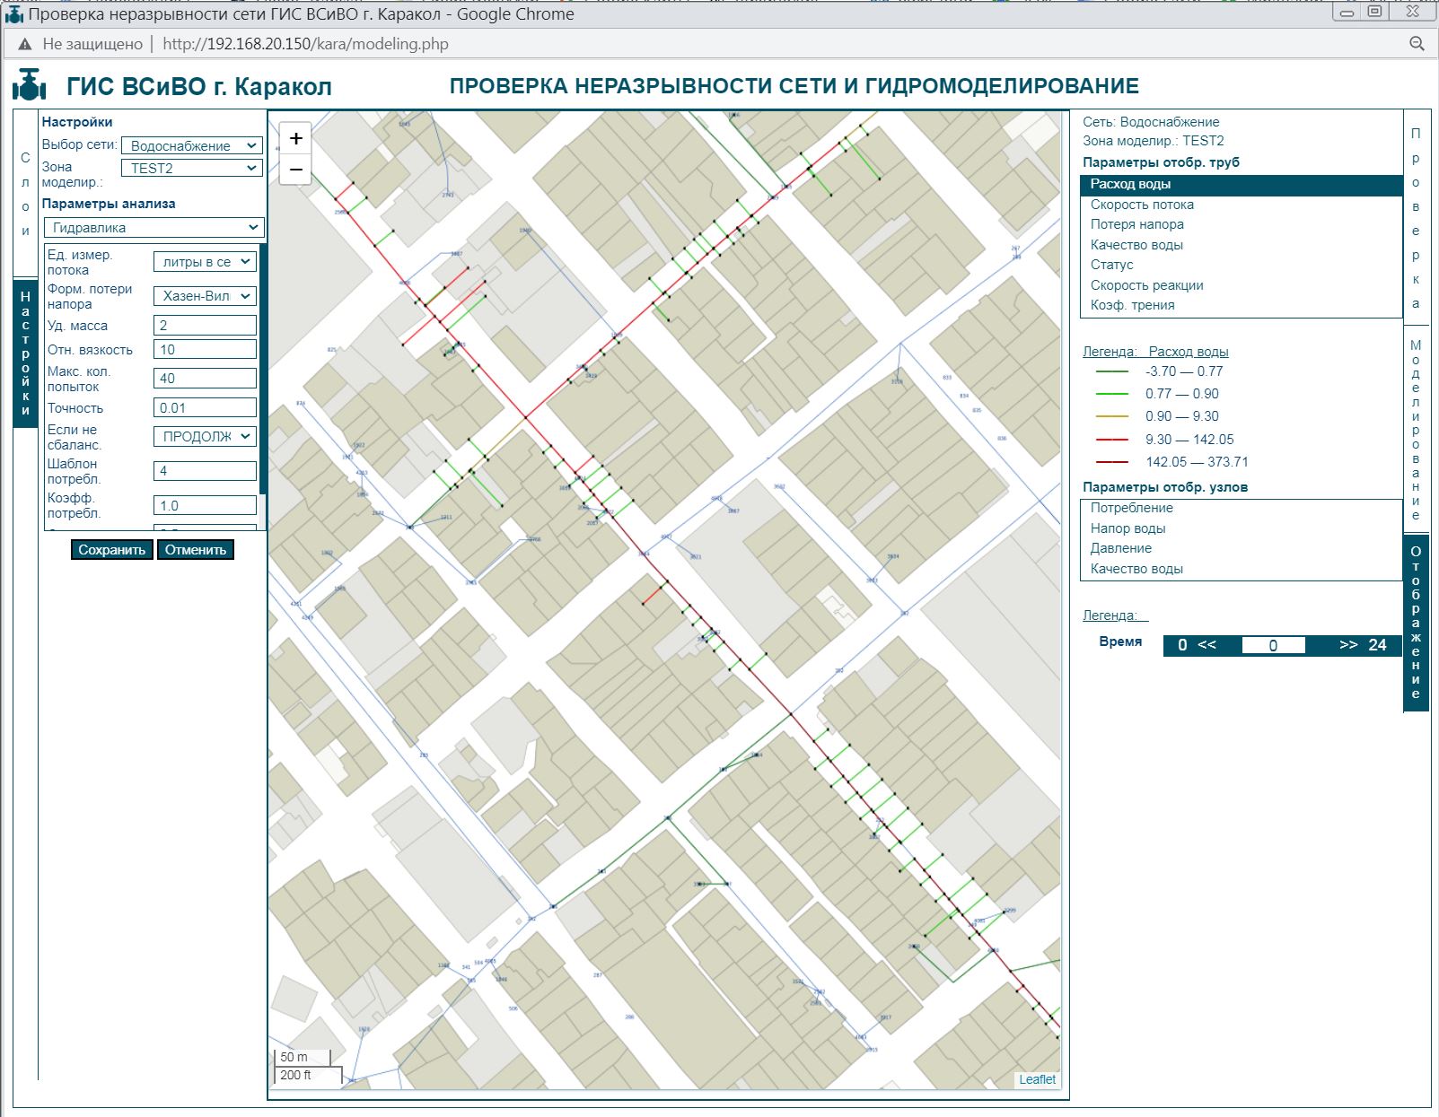Select Скорость потока pipe parameter
Image resolution: width=1439 pixels, height=1117 pixels.
pos(1242,205)
